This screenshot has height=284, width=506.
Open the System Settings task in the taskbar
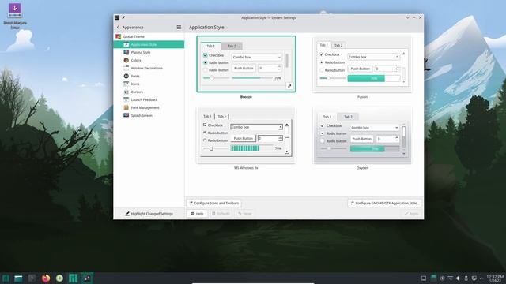87,278
